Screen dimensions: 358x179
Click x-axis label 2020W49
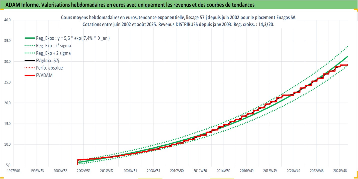click(293, 171)
